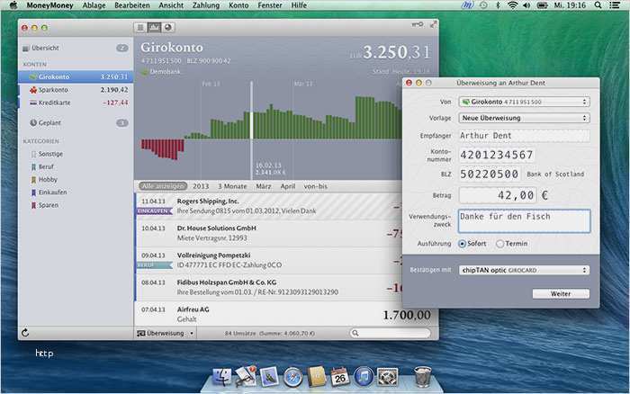Open the Bearbeiten menu
Image resolution: width=630 pixels, height=394 pixels.
pos(131,5)
